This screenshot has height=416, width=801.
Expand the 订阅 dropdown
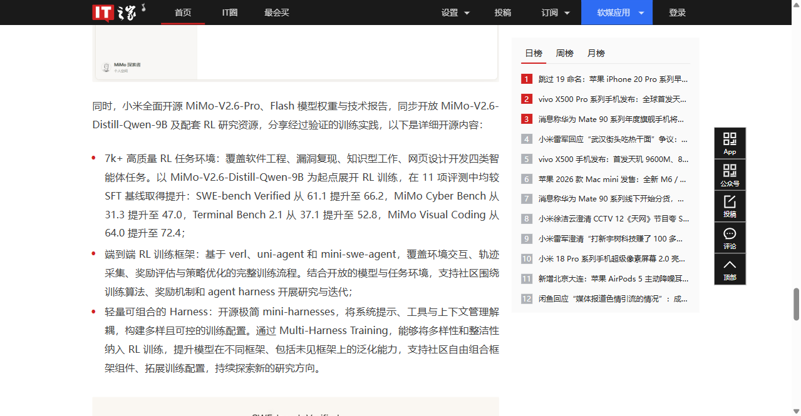click(x=556, y=13)
